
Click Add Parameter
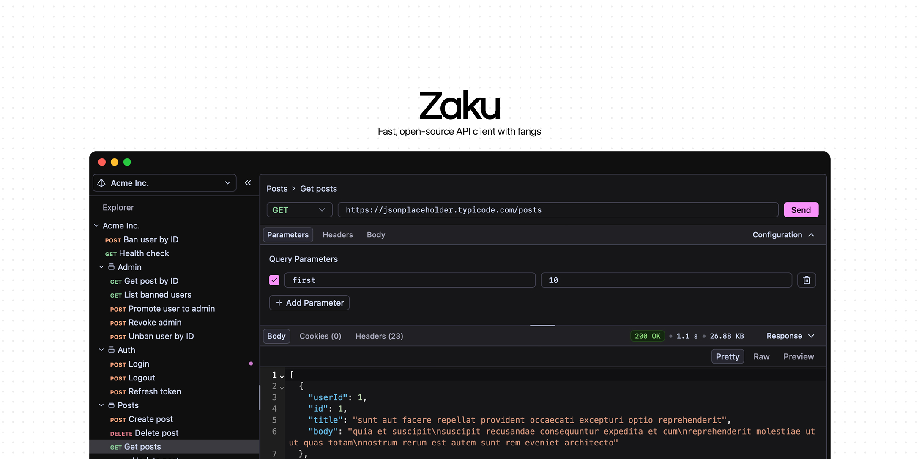pyautogui.click(x=309, y=303)
